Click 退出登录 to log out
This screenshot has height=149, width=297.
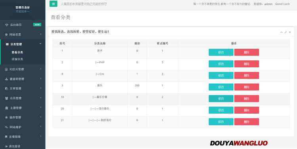tap(15, 146)
